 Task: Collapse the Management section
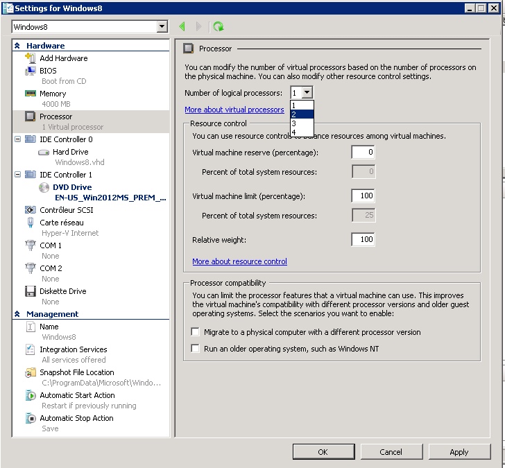[x=17, y=314]
